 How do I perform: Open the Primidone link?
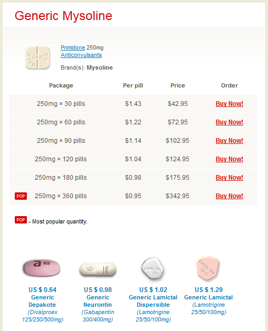pyautogui.click(x=73, y=47)
